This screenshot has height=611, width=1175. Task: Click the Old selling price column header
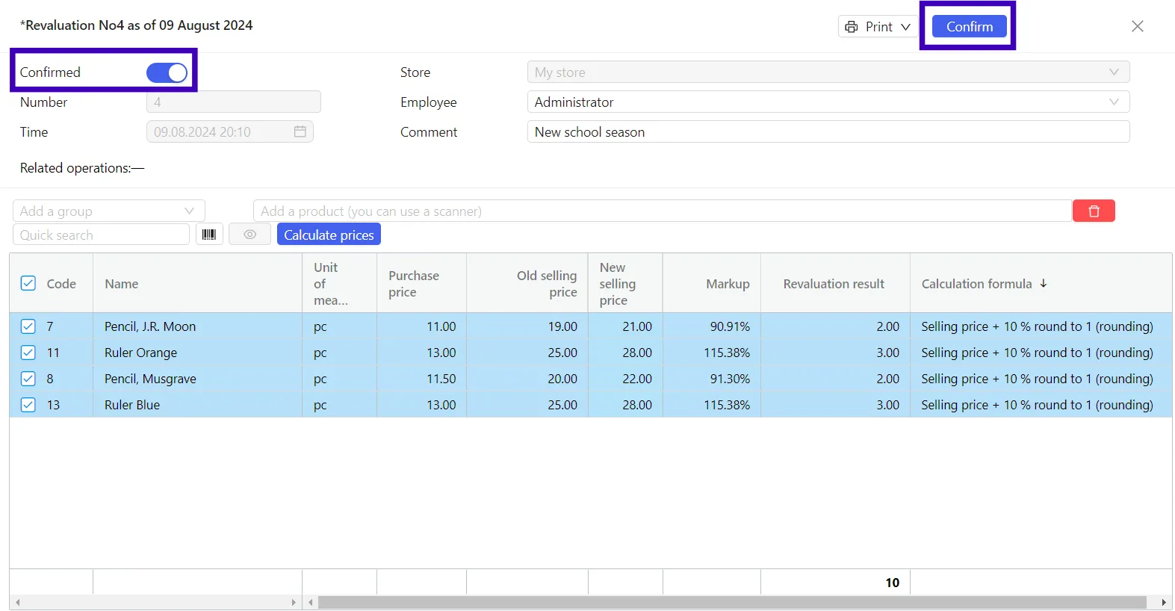527,284
